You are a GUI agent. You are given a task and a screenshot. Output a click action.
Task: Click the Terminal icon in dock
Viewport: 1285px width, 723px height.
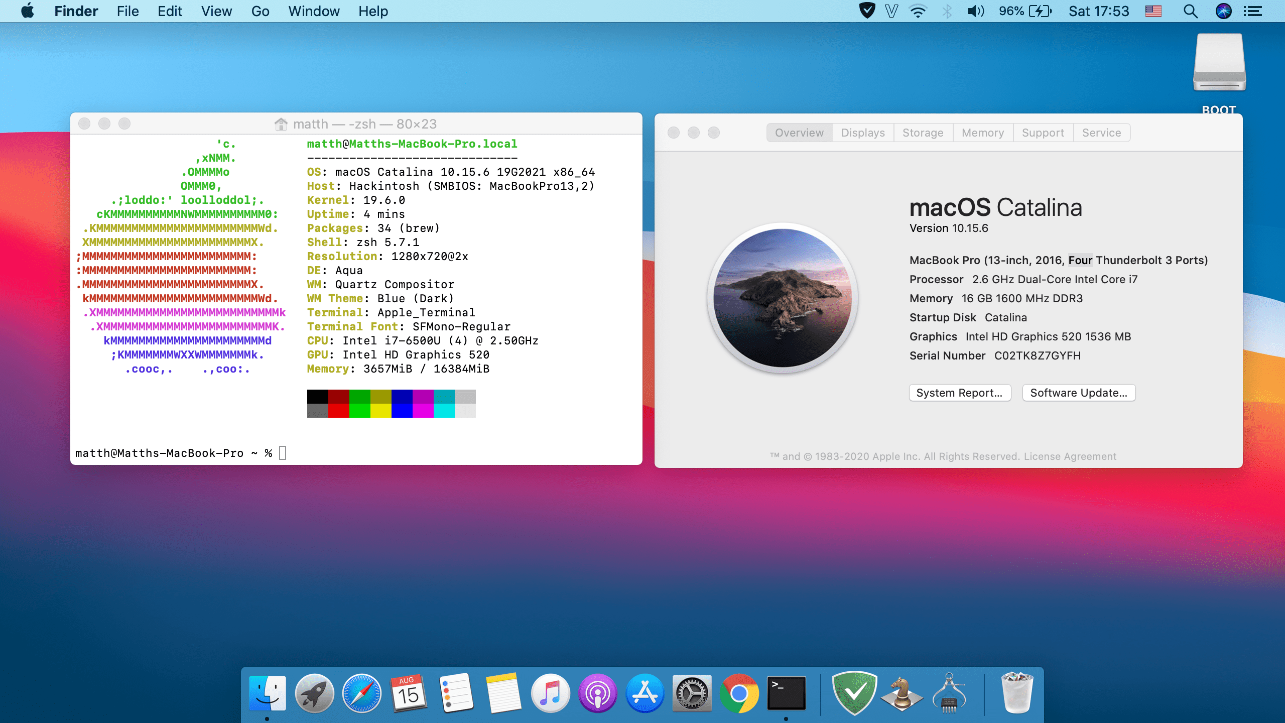786,694
